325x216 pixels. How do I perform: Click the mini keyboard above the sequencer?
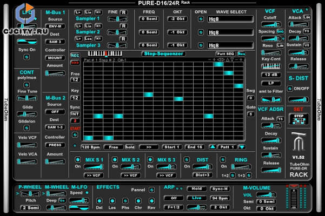105,54
